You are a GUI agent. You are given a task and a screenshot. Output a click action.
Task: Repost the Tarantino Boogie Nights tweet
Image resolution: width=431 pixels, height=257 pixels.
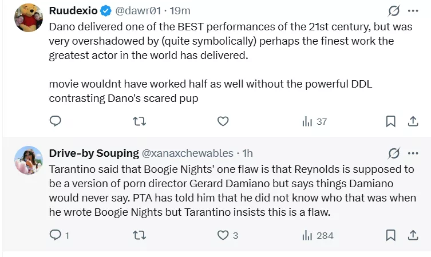click(x=139, y=235)
